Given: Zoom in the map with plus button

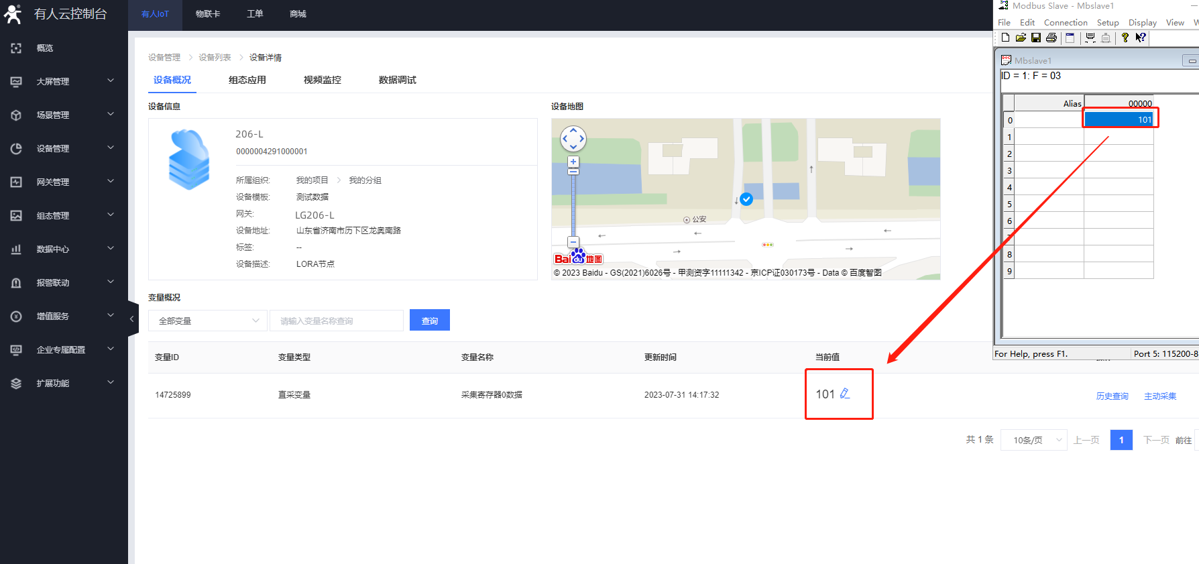Looking at the screenshot, I should pos(573,162).
